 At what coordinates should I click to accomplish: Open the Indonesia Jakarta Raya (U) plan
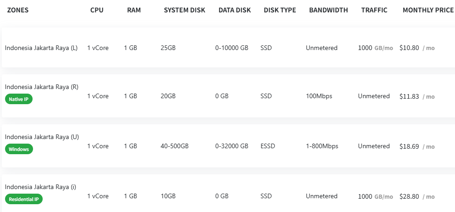pyautogui.click(x=41, y=137)
